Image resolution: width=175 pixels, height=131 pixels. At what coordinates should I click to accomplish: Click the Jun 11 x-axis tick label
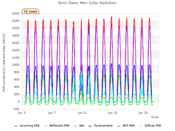(x=82, y=113)
